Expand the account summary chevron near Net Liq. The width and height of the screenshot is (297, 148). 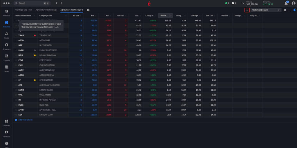click(x=243, y=3)
